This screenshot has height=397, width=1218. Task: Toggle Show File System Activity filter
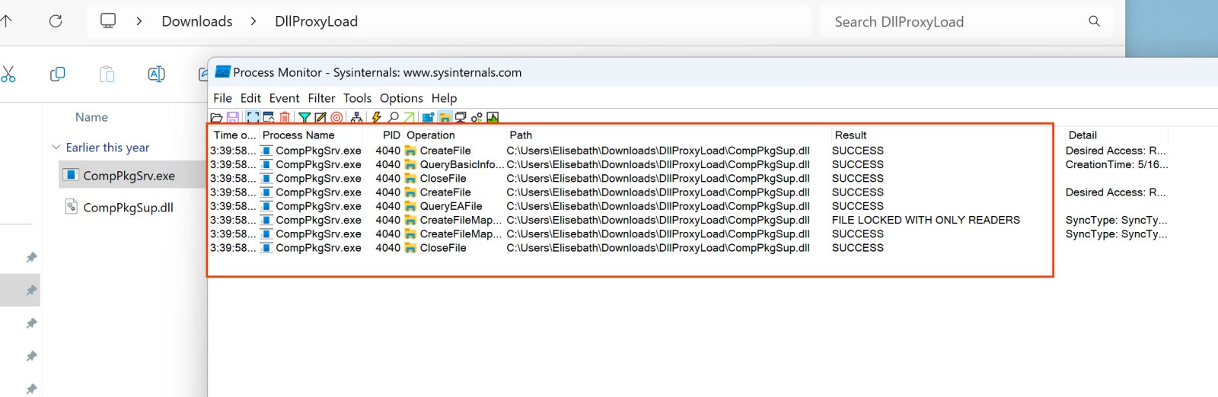[445, 118]
